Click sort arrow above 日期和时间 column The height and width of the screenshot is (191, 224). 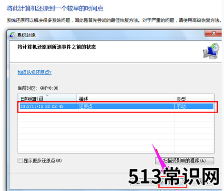point(48,95)
